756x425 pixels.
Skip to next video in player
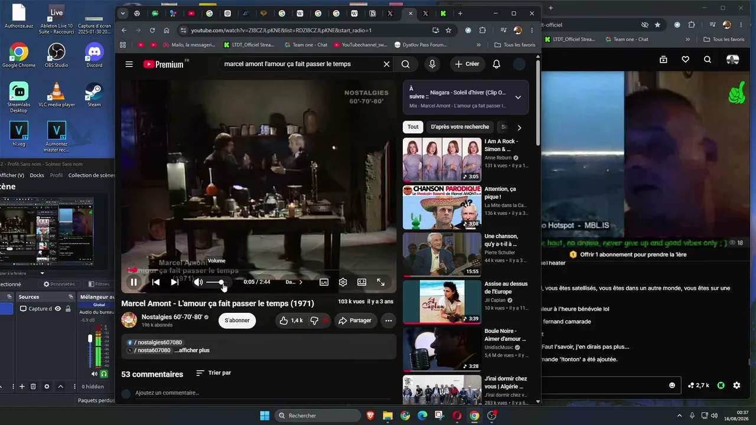pos(174,282)
